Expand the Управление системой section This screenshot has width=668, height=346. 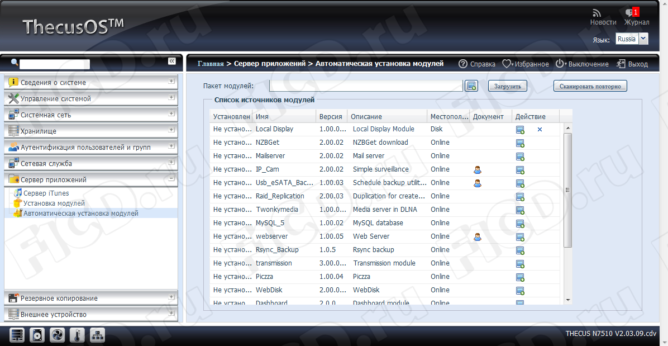tap(171, 98)
